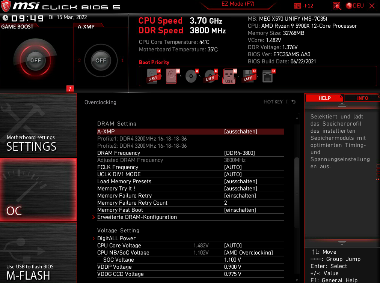380x283 pixels.
Task: Open the BIOS search magnifier icon
Action: [337, 6]
